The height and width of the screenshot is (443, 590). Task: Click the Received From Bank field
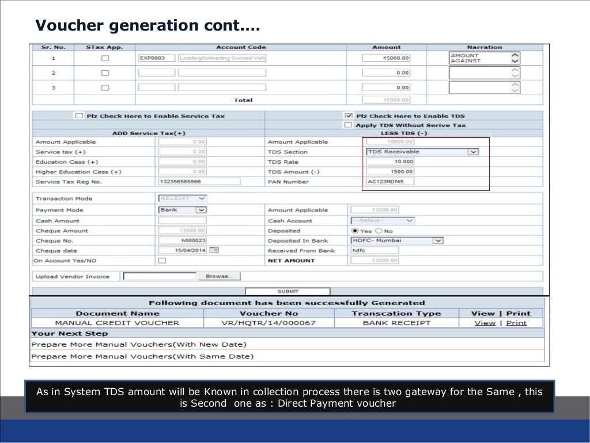click(x=375, y=250)
